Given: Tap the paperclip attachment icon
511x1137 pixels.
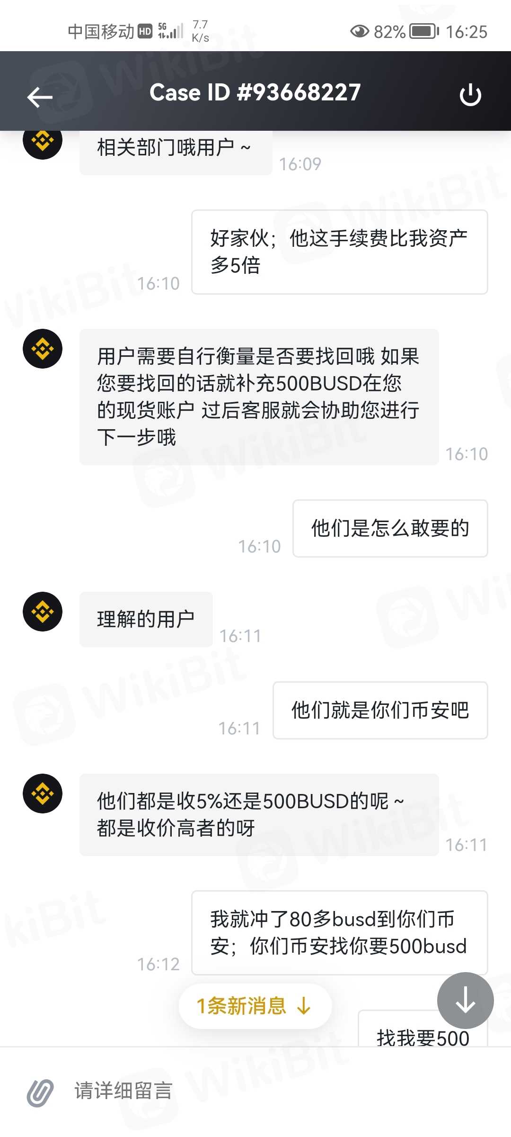Looking at the screenshot, I should coord(40,1093).
